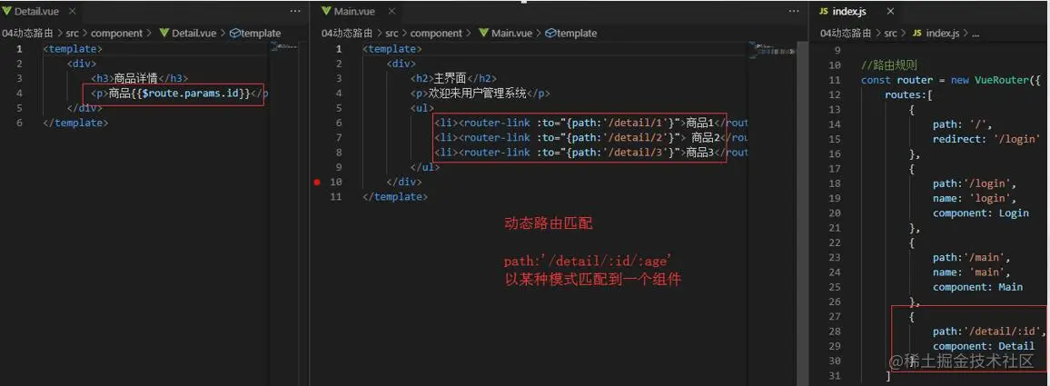The height and width of the screenshot is (386, 1050).
Task: Click the </ul> closing tag in Main.vue
Action: point(425,167)
